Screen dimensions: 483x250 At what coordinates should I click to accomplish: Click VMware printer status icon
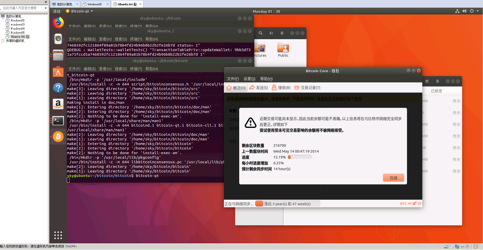pos(462,246)
